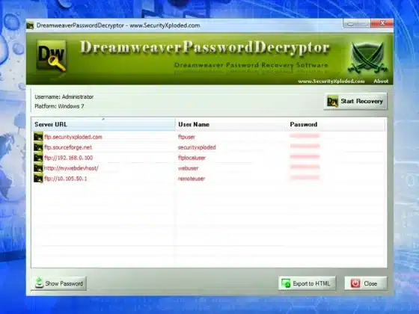Click the ftpuser user name cell
Image resolution: width=419 pixels, height=314 pixels.
pos(187,137)
